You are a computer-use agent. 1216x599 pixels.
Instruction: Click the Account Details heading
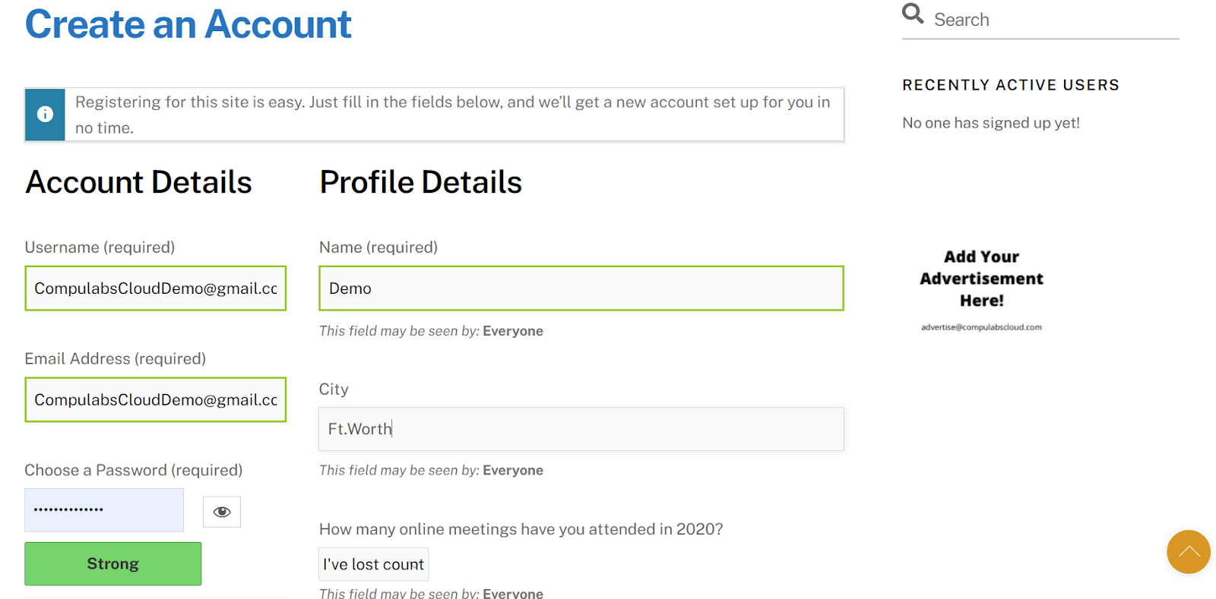[138, 182]
